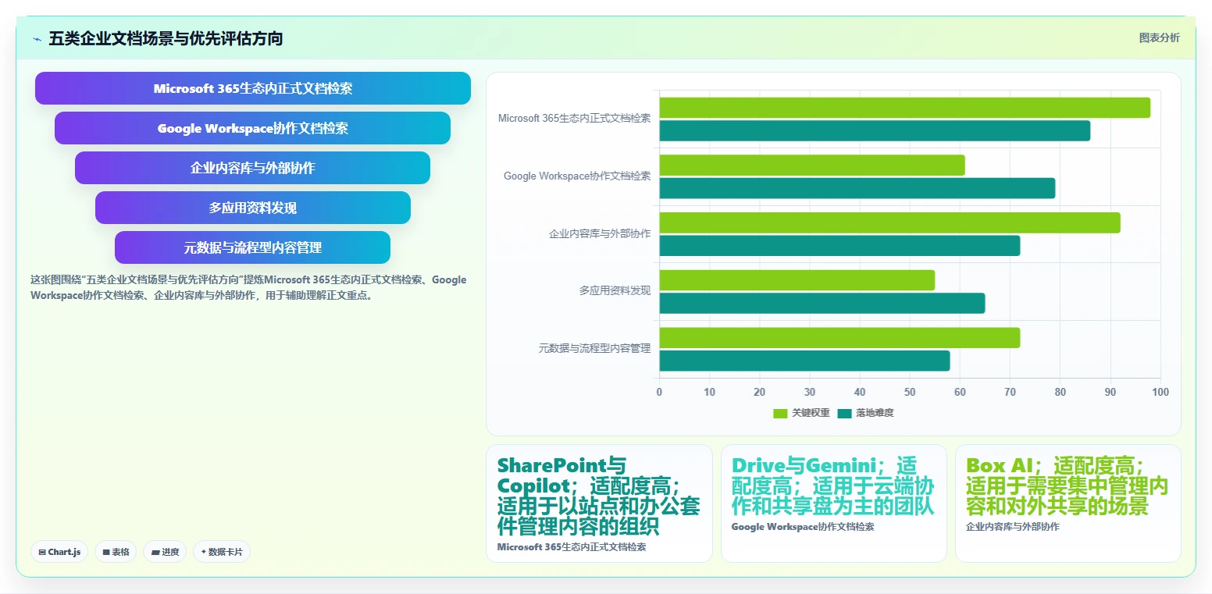Toggle the 落地难度 legend swatch
This screenshot has height=594, width=1212.
[844, 413]
